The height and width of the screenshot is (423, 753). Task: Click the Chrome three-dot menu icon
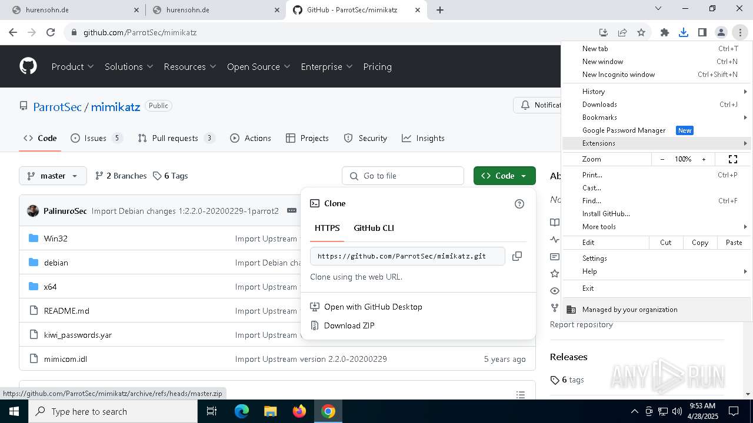click(740, 32)
